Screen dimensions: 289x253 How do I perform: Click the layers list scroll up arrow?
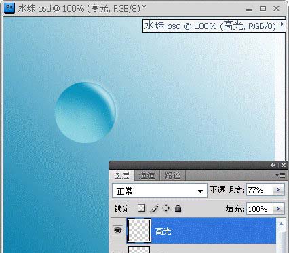[281, 224]
